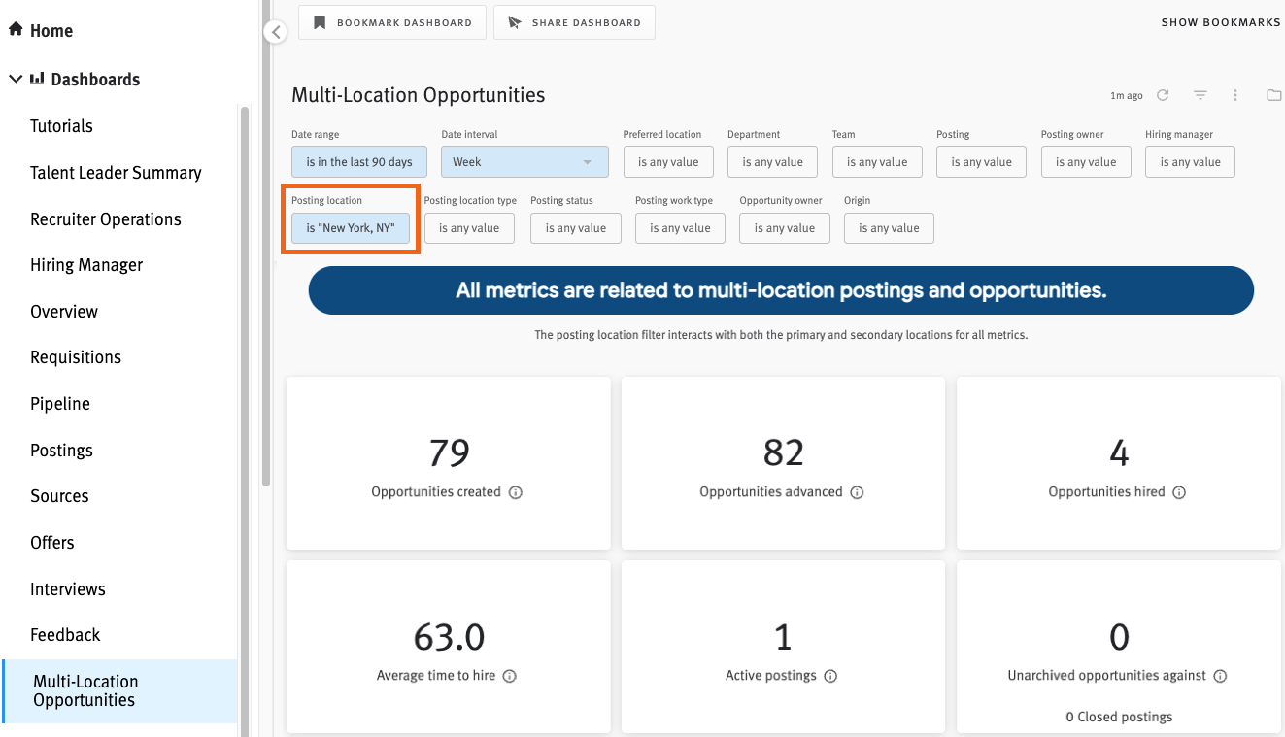Open the Date range filter
Image resolution: width=1285 pixels, height=737 pixels.
(359, 162)
